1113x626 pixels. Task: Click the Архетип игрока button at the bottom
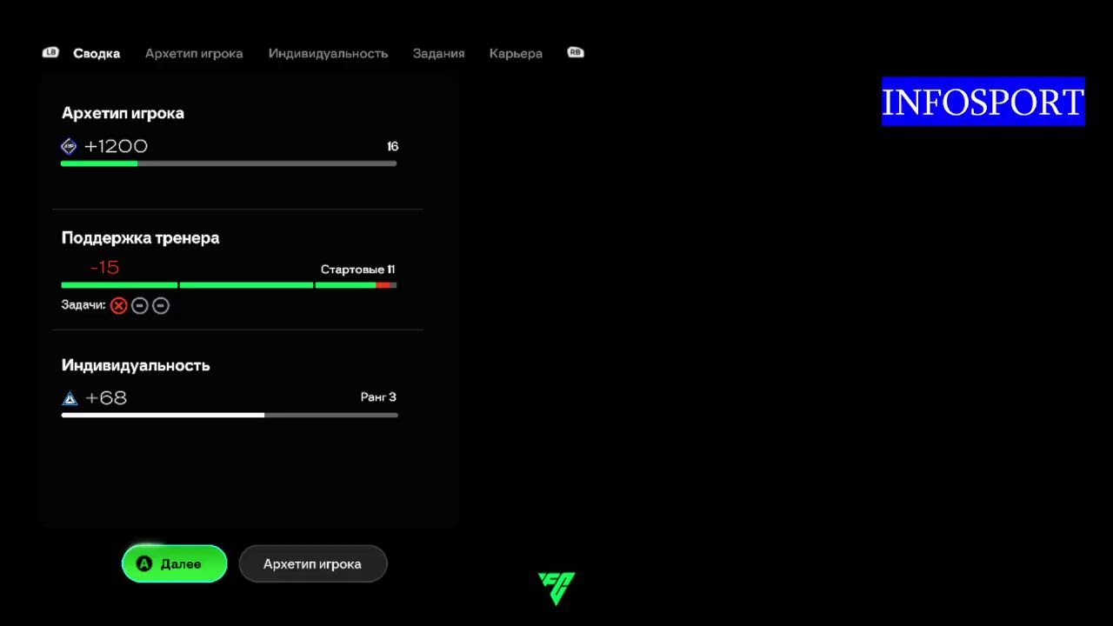pos(313,563)
